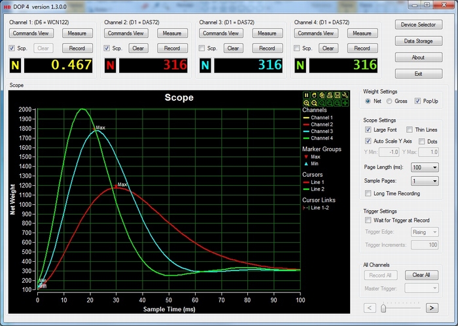Select cursor Line 1 in the legend
The image size is (458, 326).
pos(313,182)
